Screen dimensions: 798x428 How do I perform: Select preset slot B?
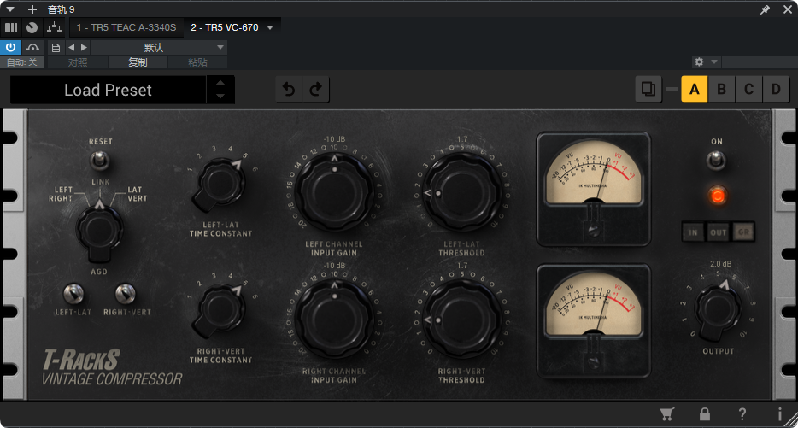(x=721, y=89)
